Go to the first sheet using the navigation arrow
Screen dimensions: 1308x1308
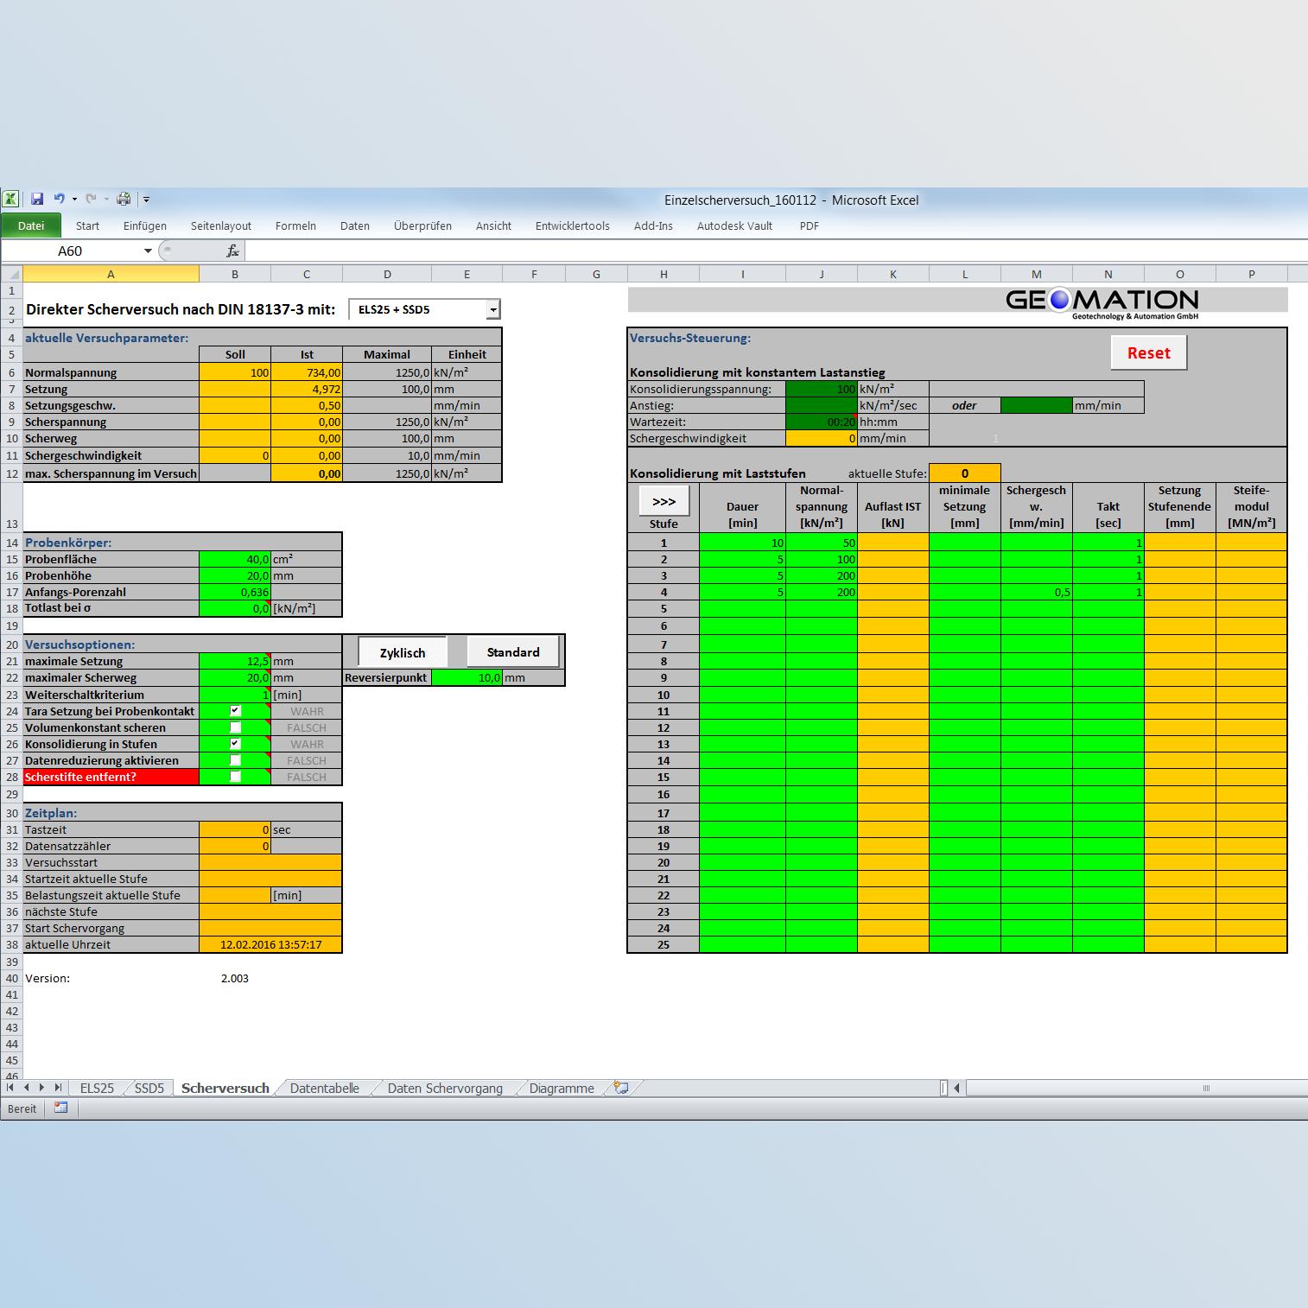point(10,1088)
